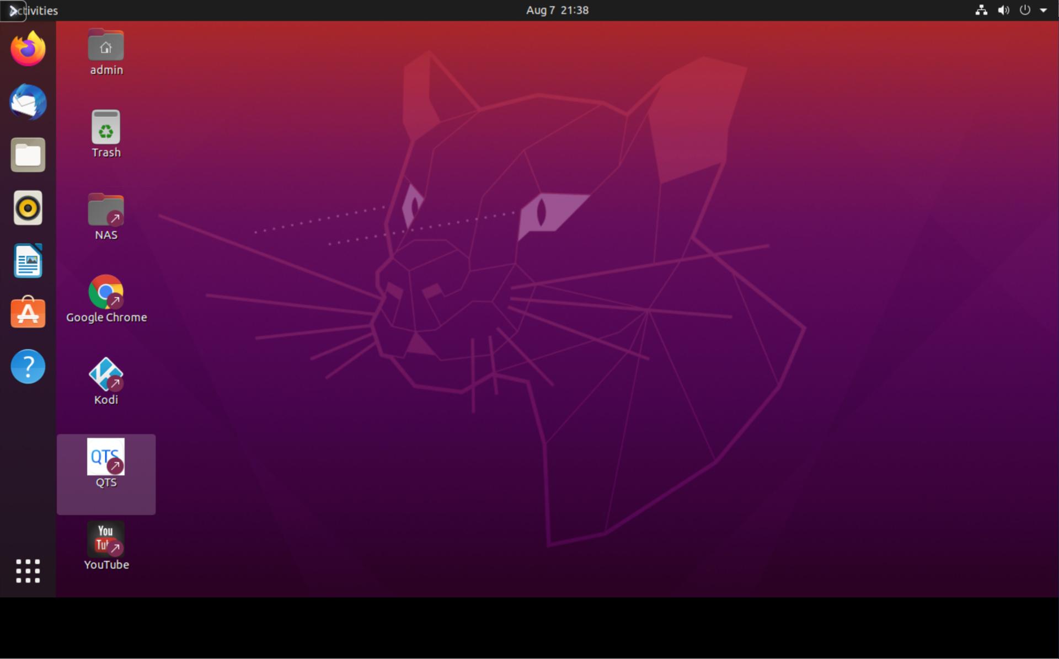
Task: Select the admin home folder icon
Action: 106,46
